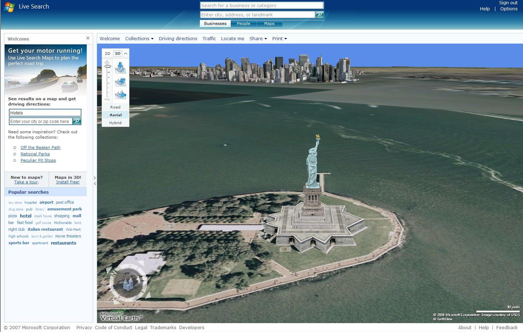The height and width of the screenshot is (332, 523).
Task: Click the upper-left arrow of navigation compass
Action: [109, 271]
